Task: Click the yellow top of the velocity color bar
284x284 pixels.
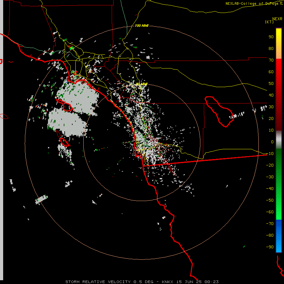Action: [279, 44]
